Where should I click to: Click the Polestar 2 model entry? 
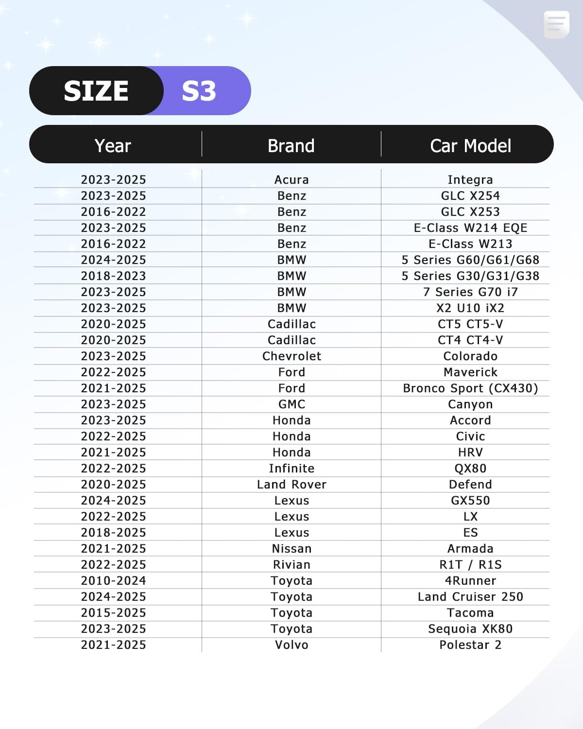coord(470,645)
